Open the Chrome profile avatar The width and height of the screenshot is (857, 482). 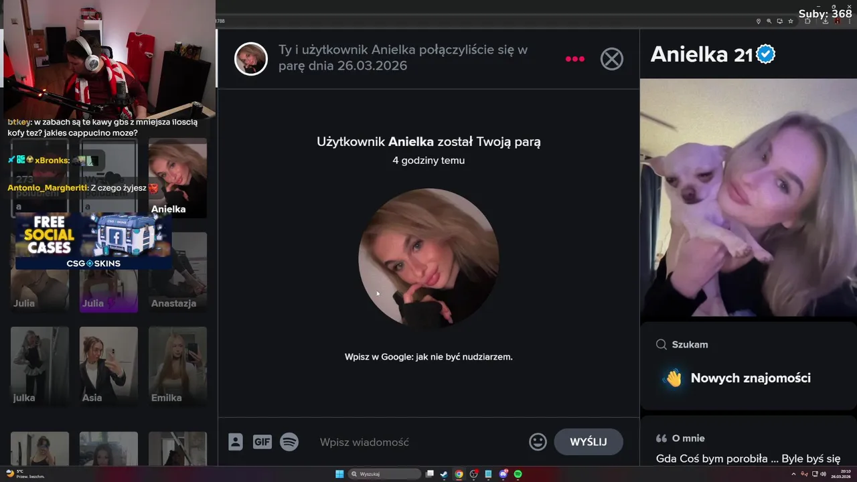[837, 21]
